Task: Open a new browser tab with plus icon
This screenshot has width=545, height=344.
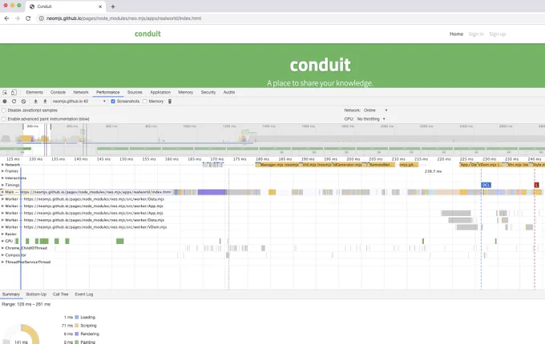Action: (x=113, y=6)
